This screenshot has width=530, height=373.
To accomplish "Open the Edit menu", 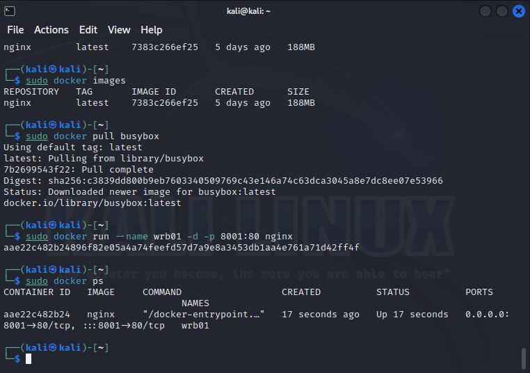I will click(x=88, y=30).
